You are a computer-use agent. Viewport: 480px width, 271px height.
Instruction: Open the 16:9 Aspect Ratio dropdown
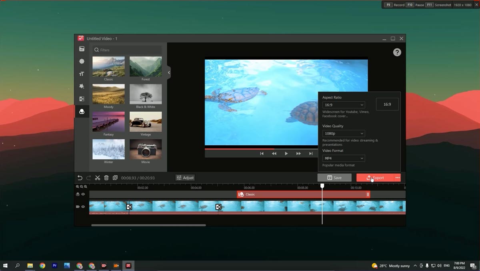(343, 104)
